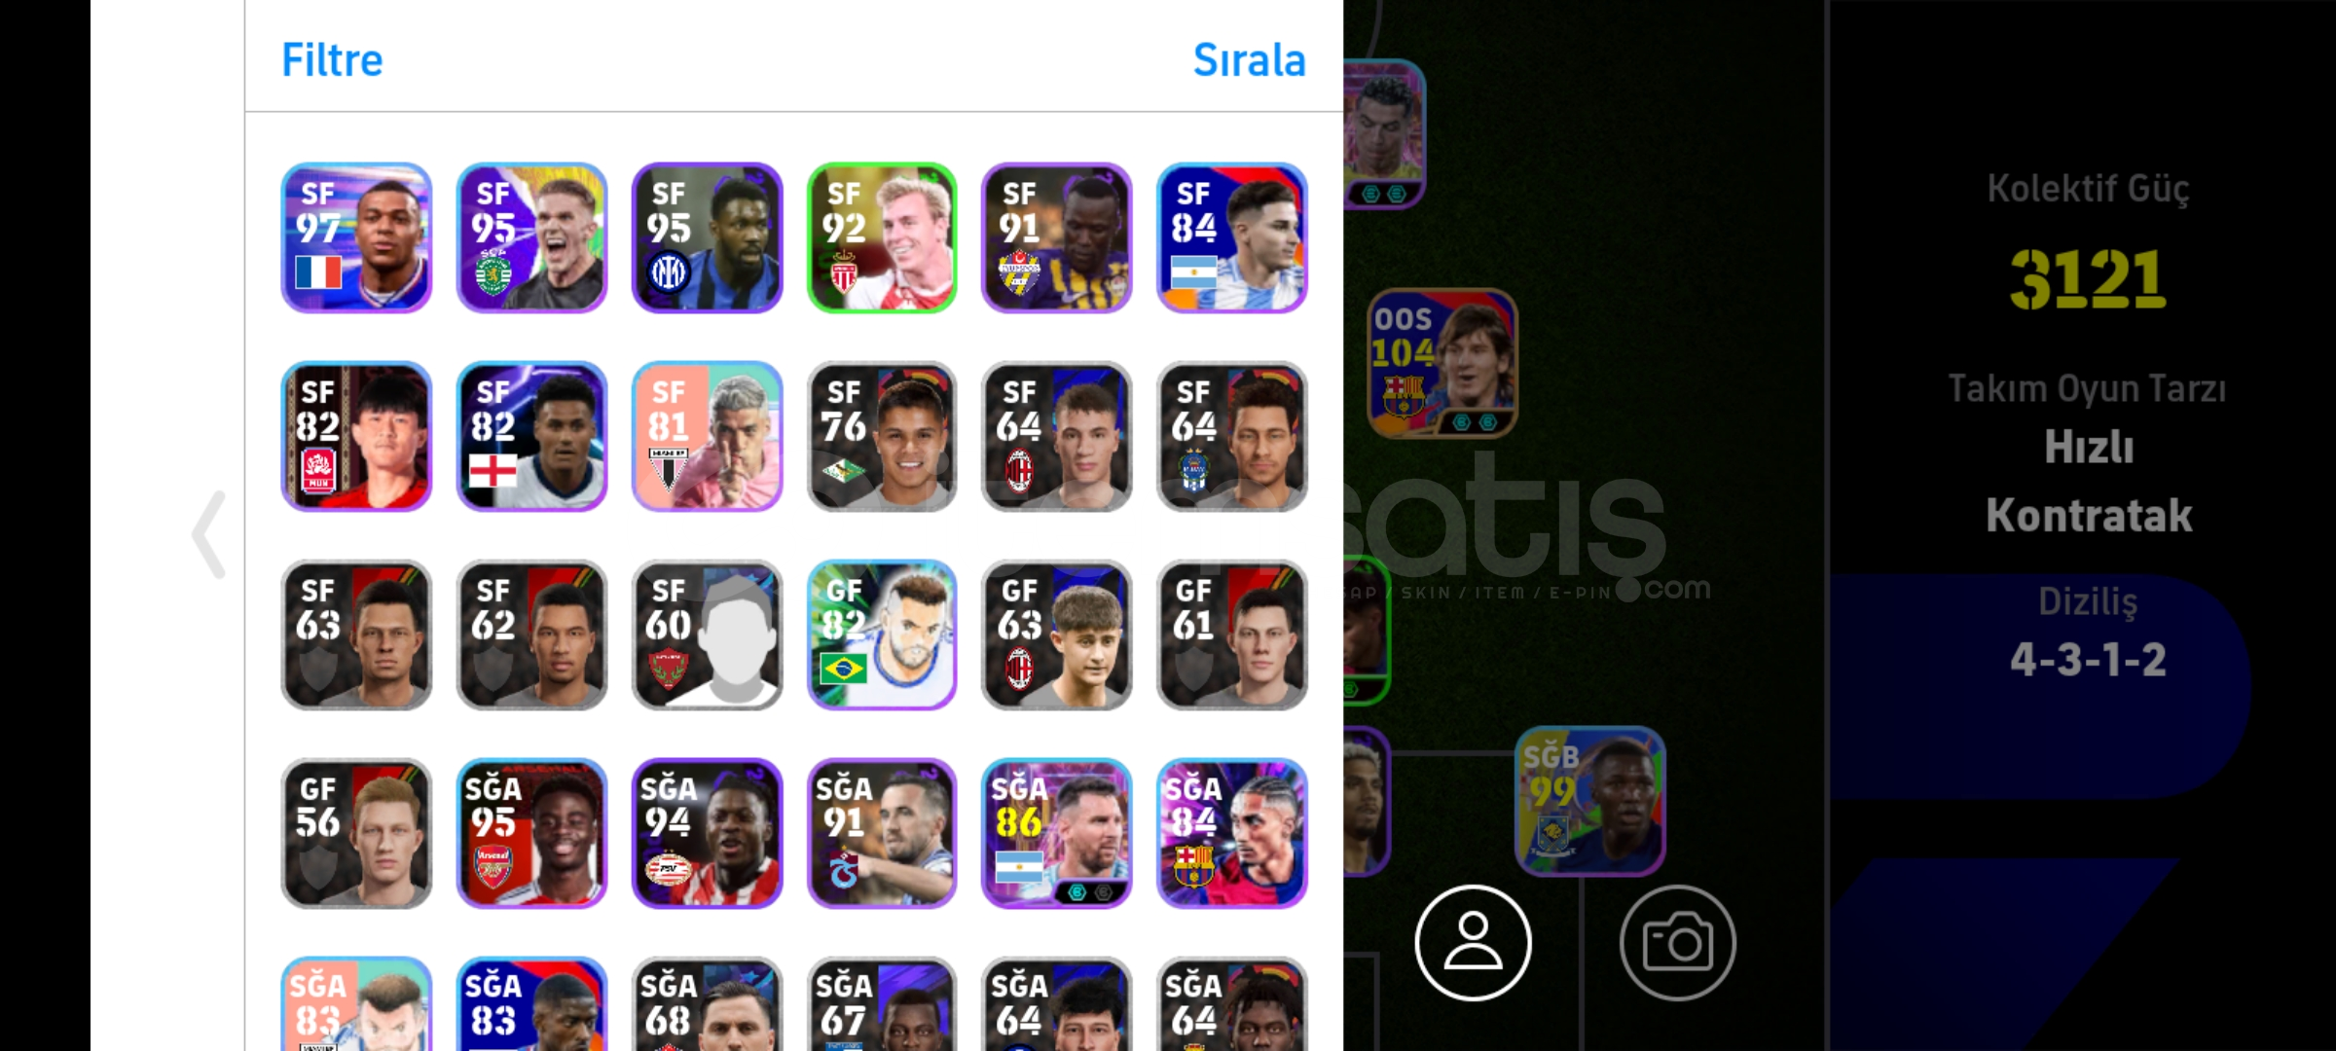Select the SĞA 95 Arsenal player card
Viewport: 2336px width, 1051px height.
(531, 833)
